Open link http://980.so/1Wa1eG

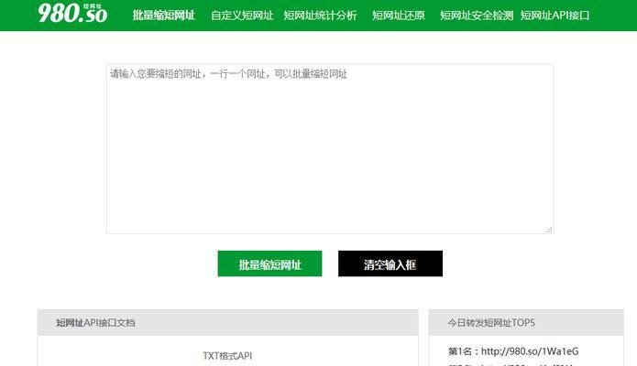[x=530, y=351]
